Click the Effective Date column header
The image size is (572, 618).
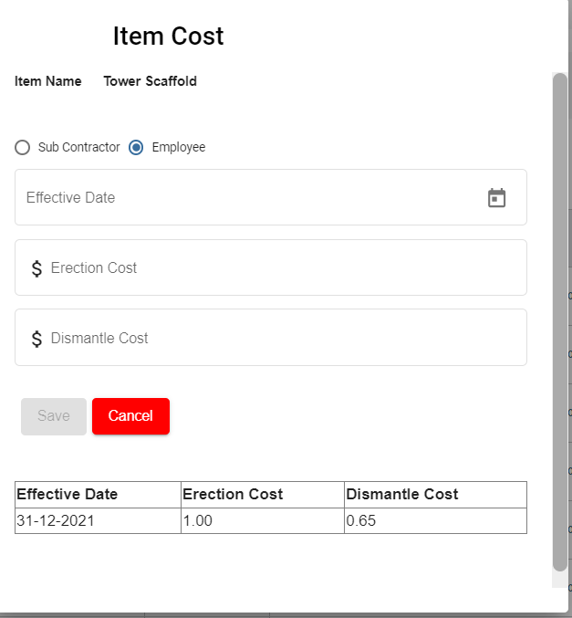point(68,495)
